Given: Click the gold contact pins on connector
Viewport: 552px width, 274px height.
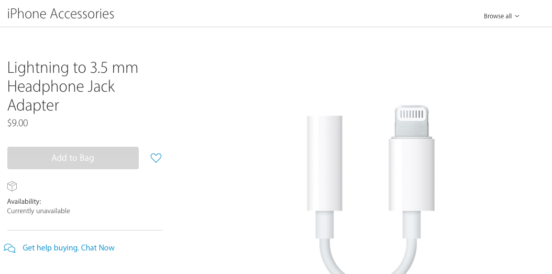Looking at the screenshot, I should pyautogui.click(x=412, y=114).
